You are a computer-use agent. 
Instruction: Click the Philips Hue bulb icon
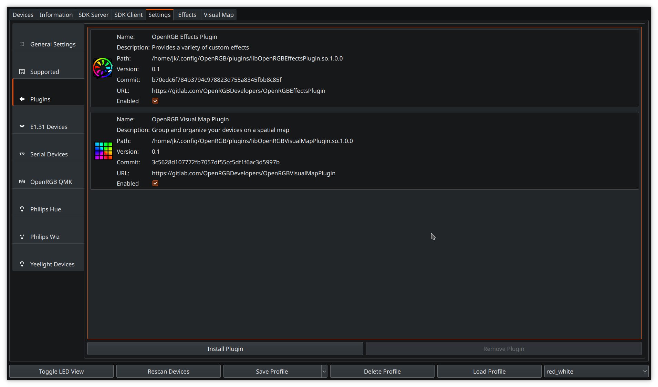pos(22,209)
